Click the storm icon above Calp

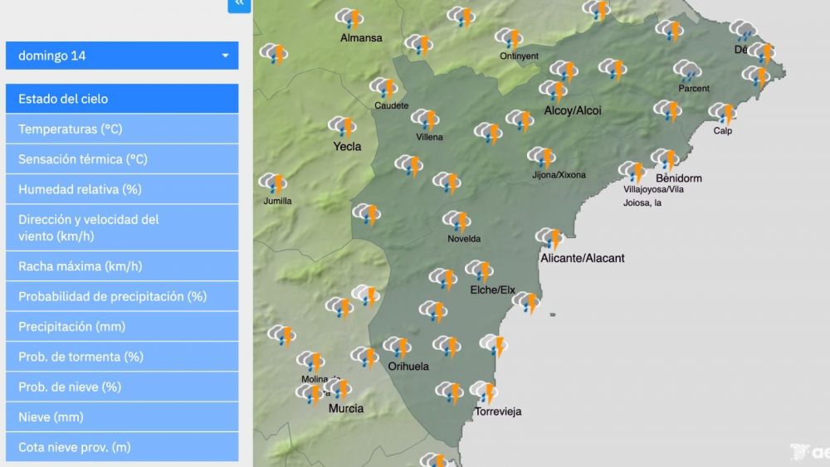click(723, 114)
